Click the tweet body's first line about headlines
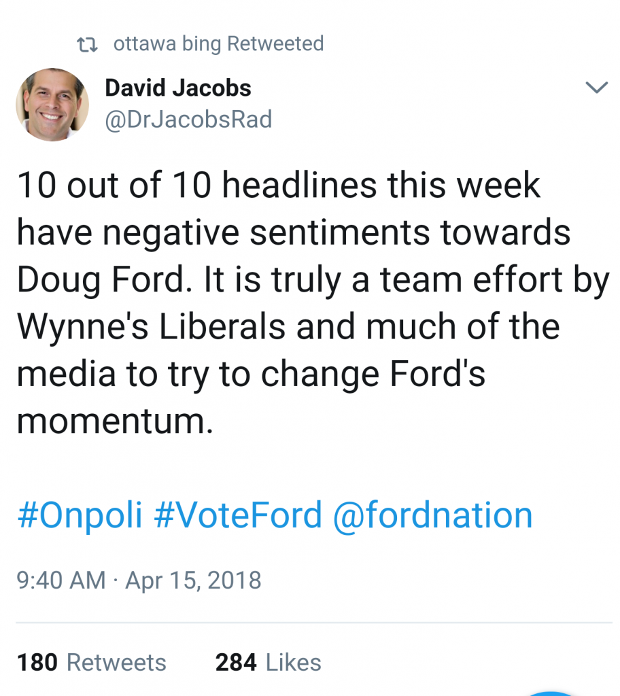Image resolution: width=620 pixels, height=696 pixels. pos(279,185)
